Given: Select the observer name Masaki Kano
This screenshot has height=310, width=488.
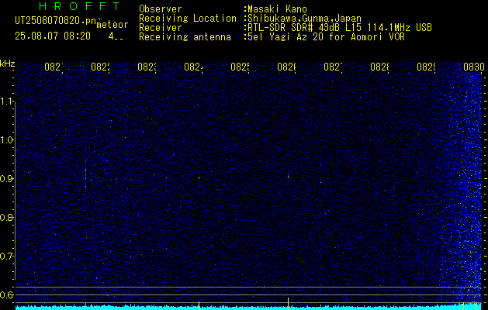Looking at the screenshot, I should [277, 9].
